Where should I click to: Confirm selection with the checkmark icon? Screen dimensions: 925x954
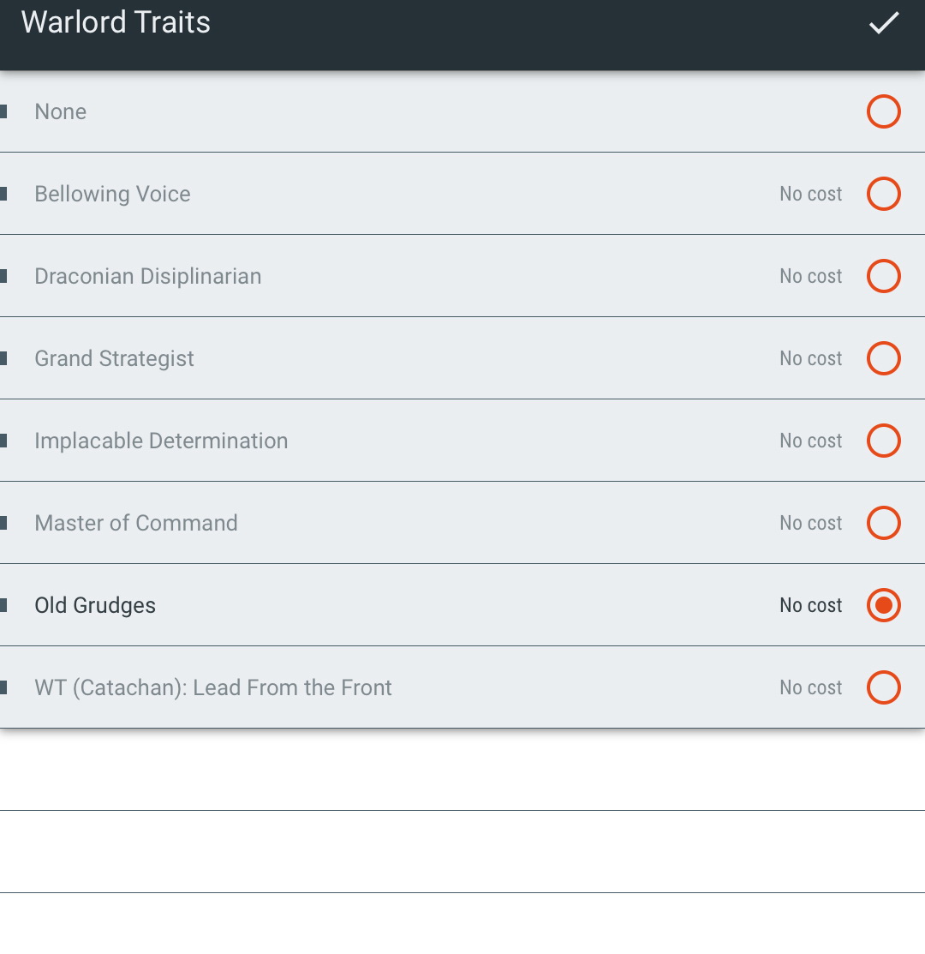pyautogui.click(x=883, y=23)
